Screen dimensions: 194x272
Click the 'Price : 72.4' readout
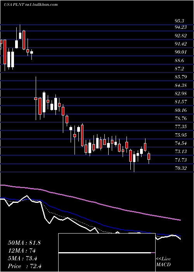tap(24, 266)
